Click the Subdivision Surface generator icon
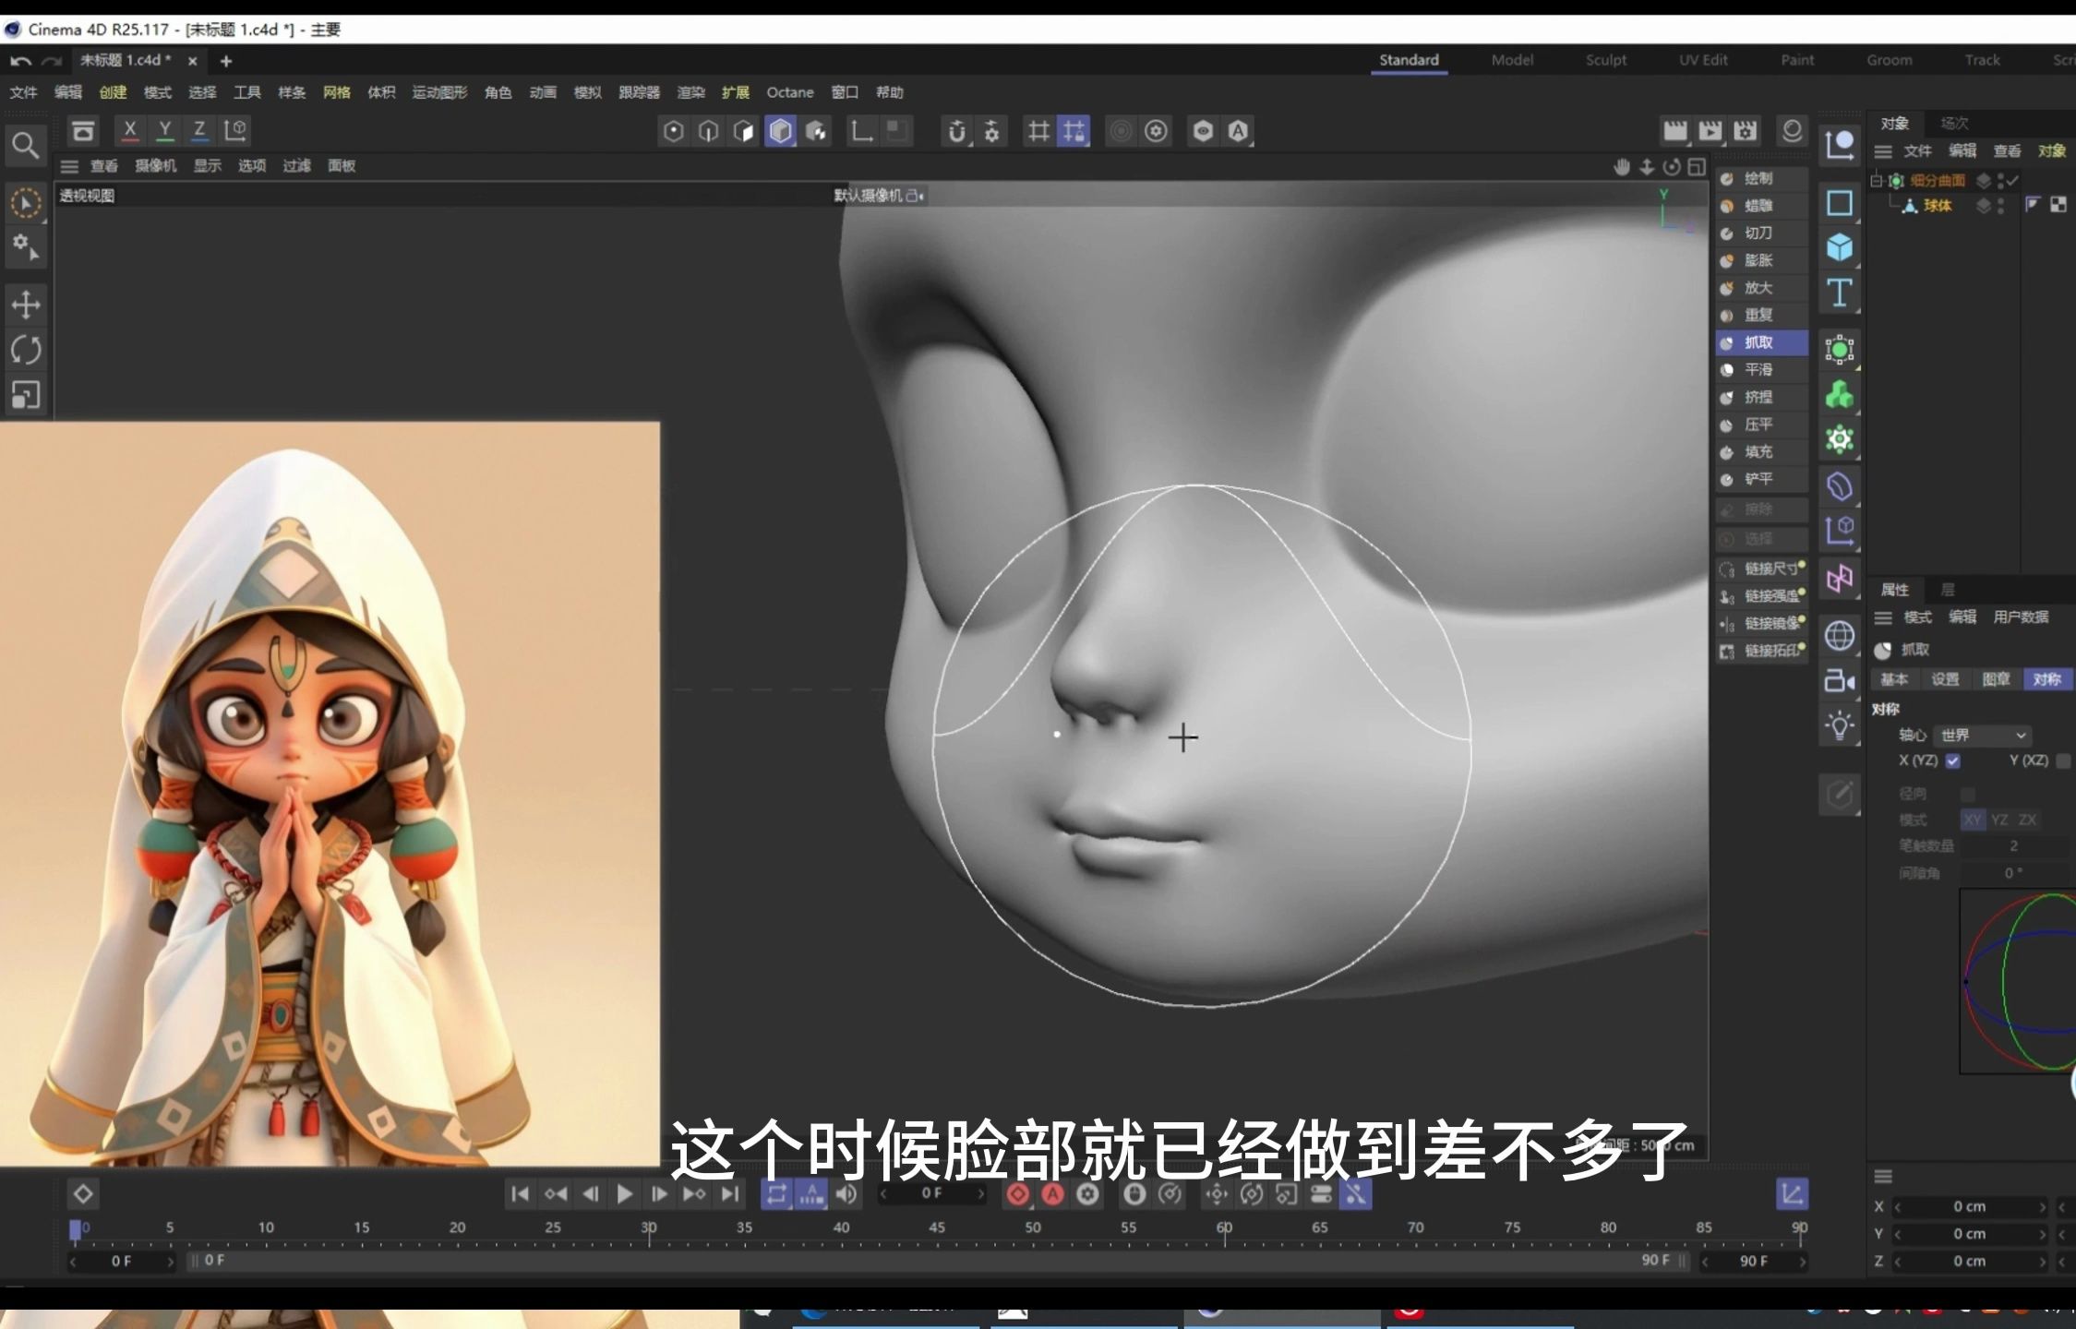The height and width of the screenshot is (1329, 2076). (x=1840, y=350)
